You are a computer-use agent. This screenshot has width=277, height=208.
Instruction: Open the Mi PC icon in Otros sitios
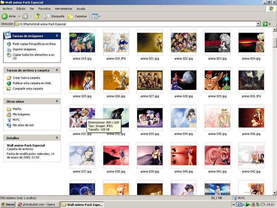(x=9, y=120)
